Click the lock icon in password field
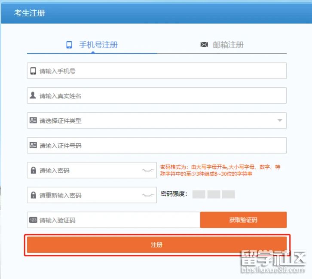Screen dimensions: 312x279 tap(33, 170)
